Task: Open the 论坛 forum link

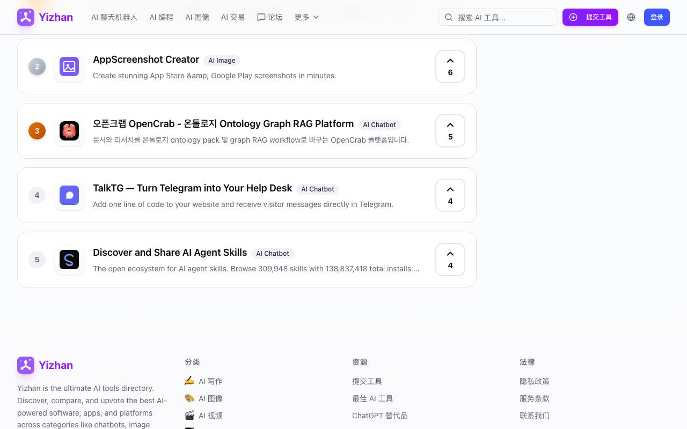Action: click(x=269, y=17)
